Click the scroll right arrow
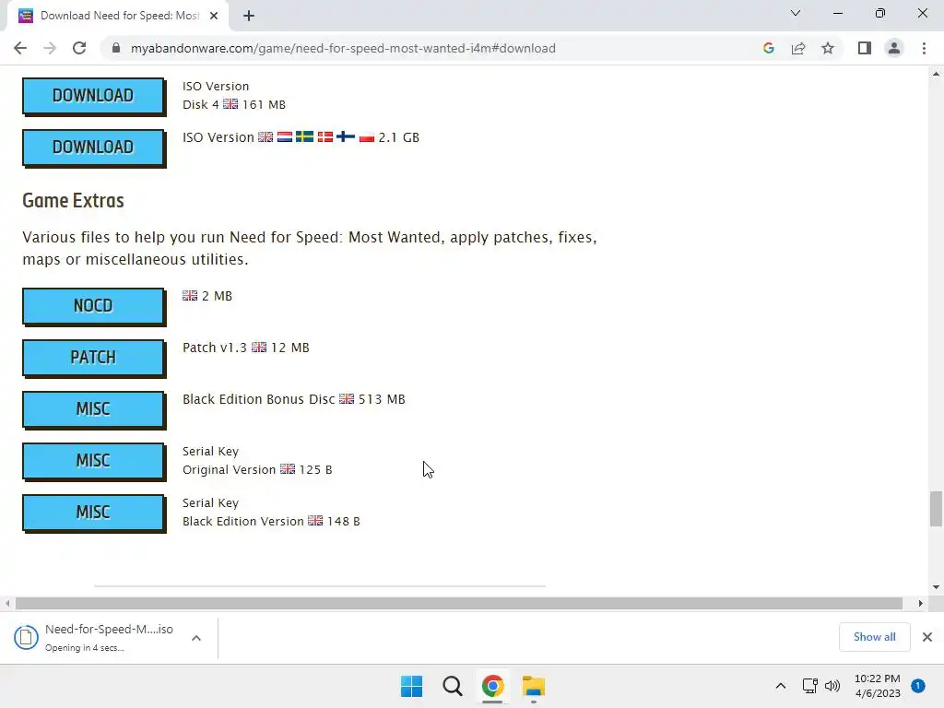The image size is (944, 708). [x=921, y=603]
